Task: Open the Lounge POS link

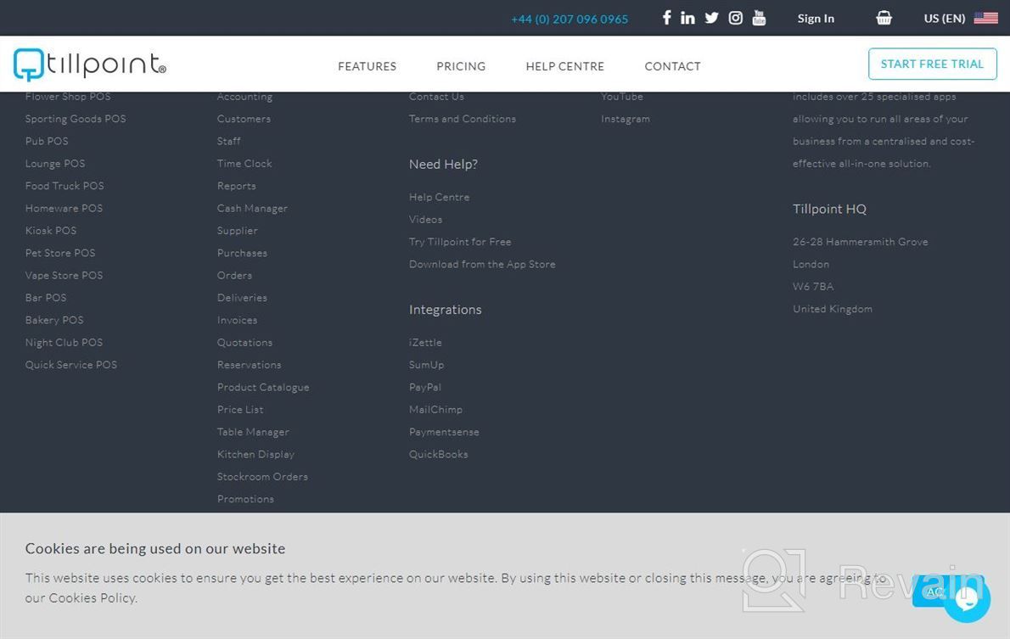Action: point(55,164)
